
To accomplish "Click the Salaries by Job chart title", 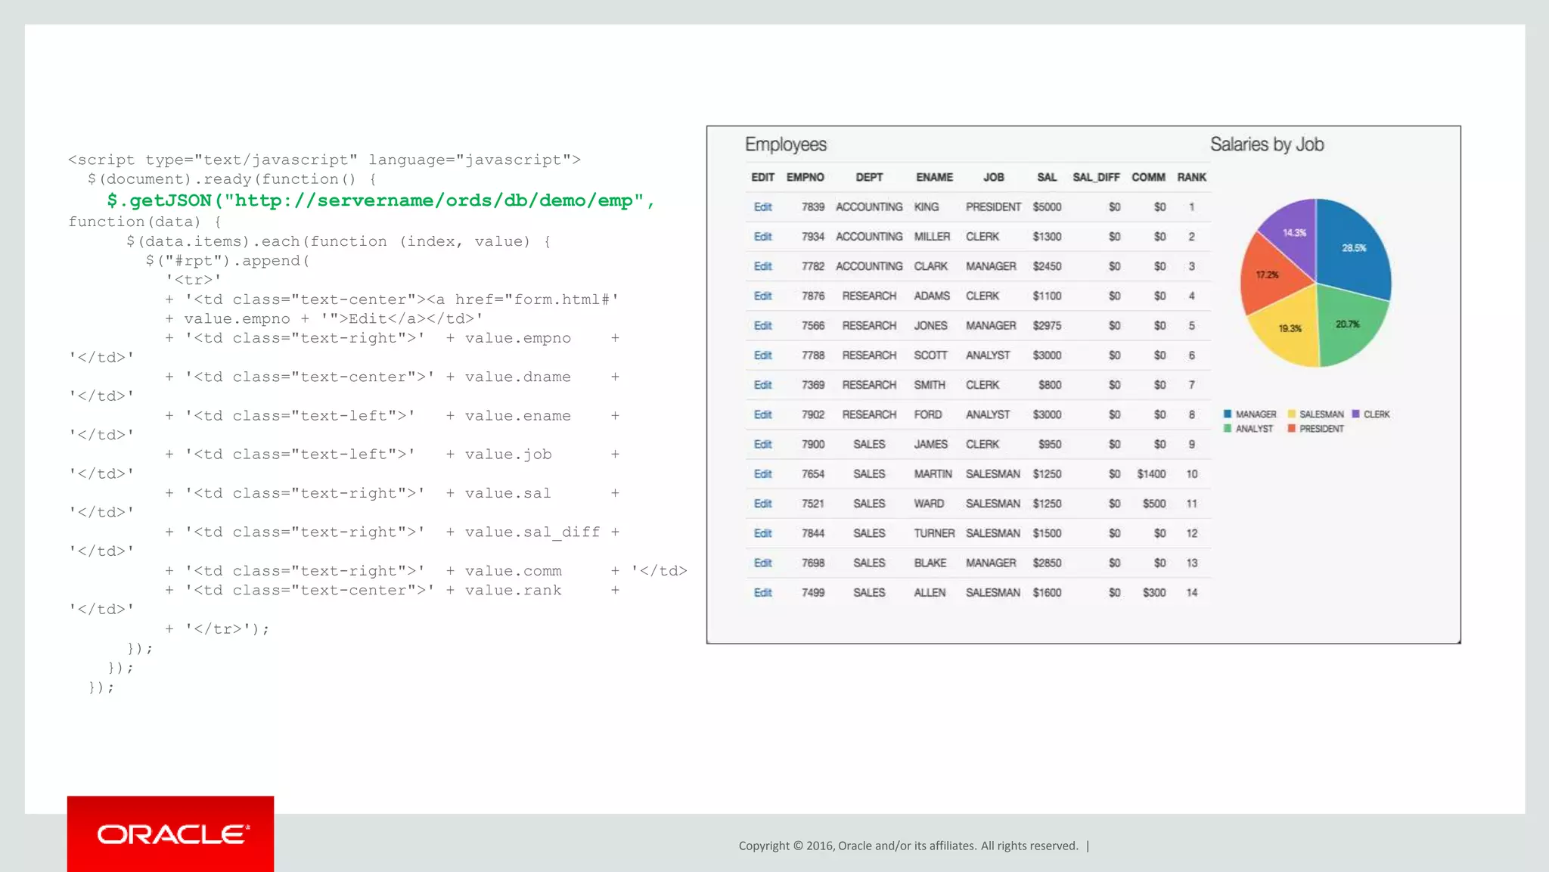I will pyautogui.click(x=1266, y=144).
